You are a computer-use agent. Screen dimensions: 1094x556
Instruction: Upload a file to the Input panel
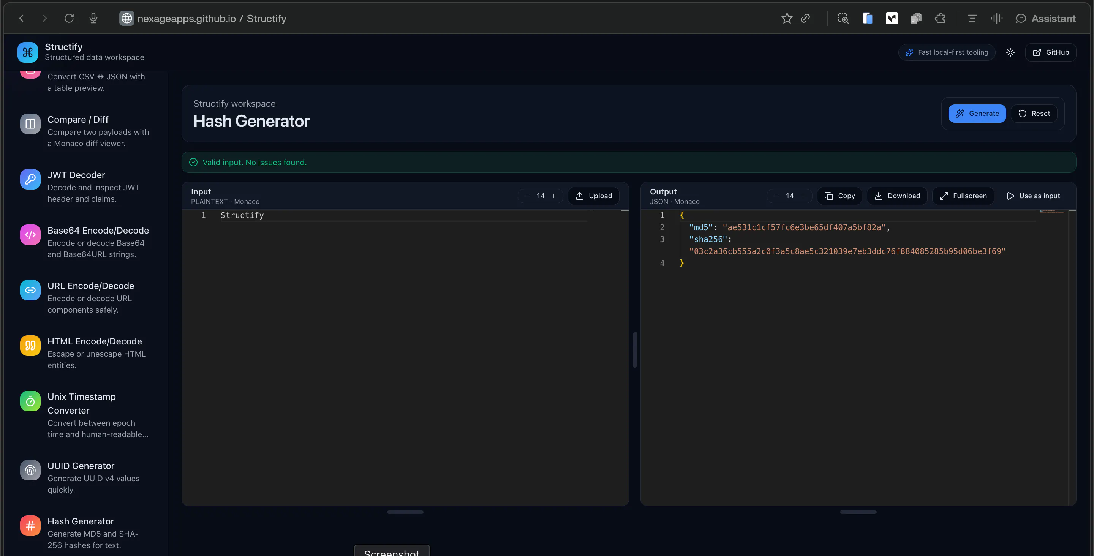(x=593, y=196)
